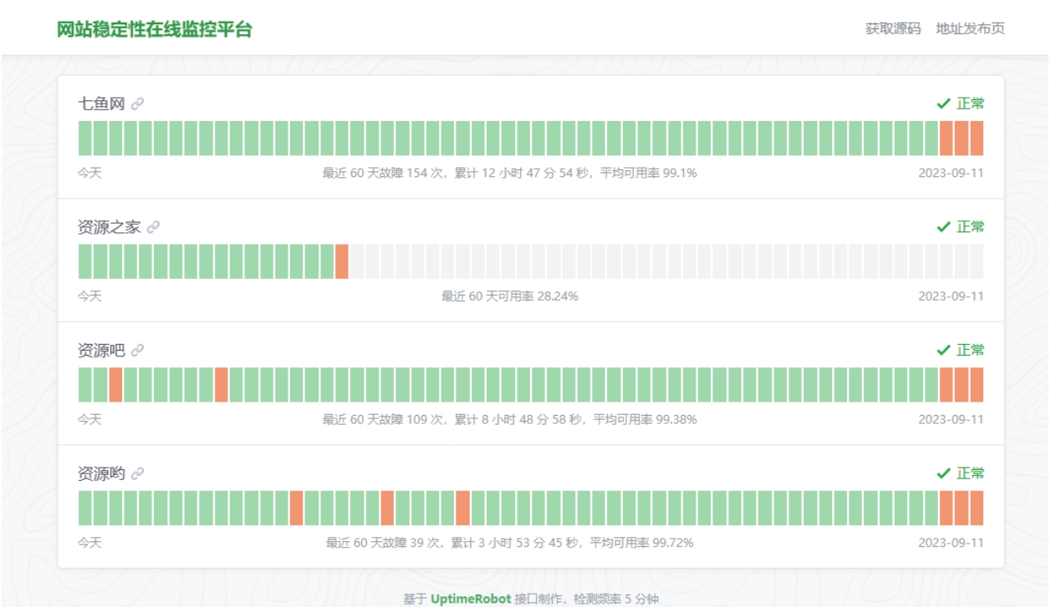
Task: Click the last gray bar in 资源之家 timeline
Action: [x=977, y=261]
